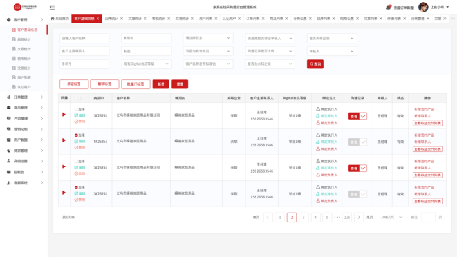Collapse the sidebar with the menu fold icon

[52, 7]
